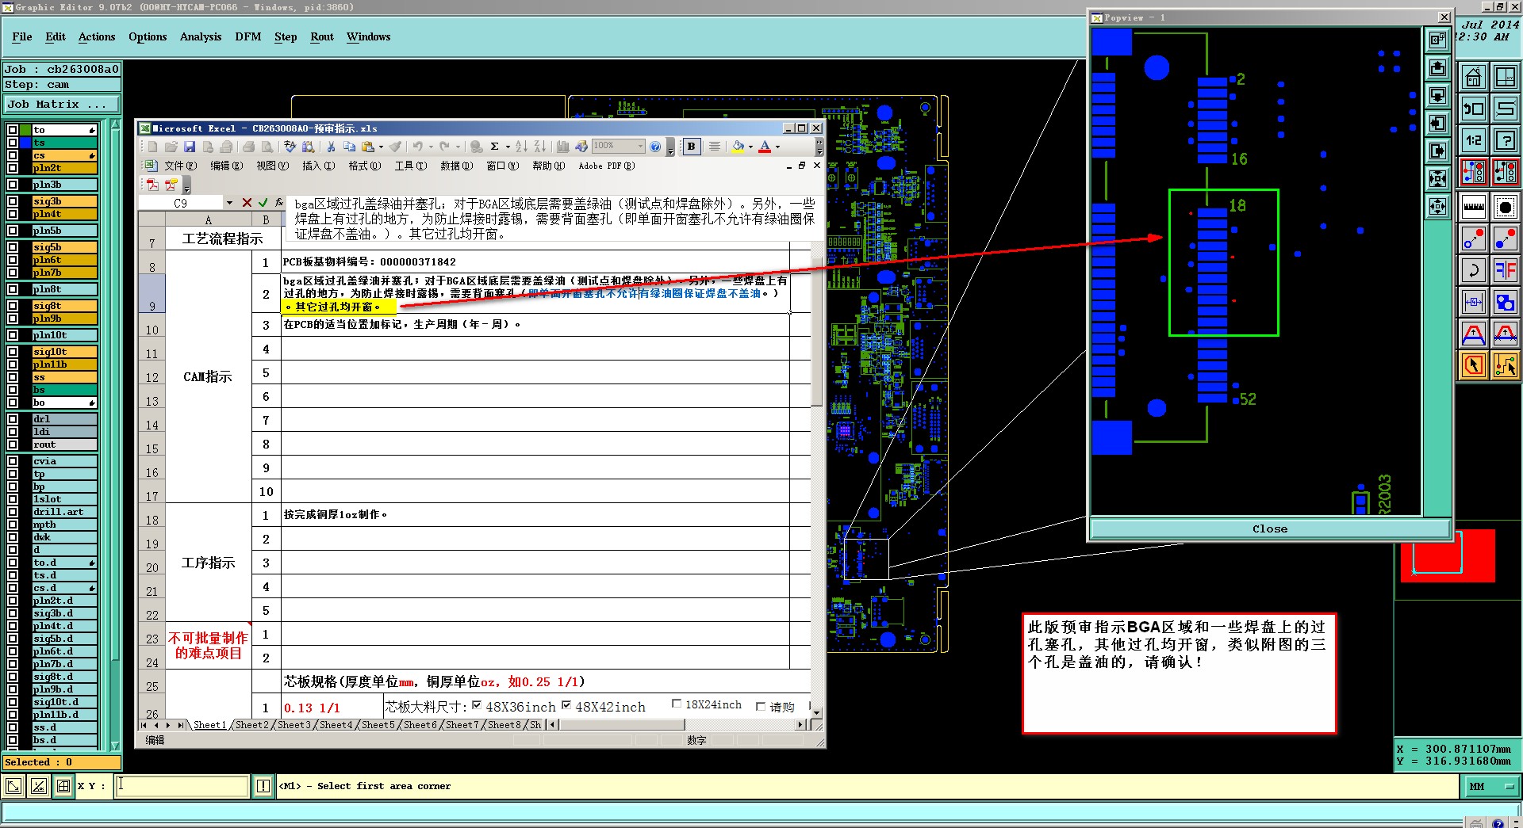The width and height of the screenshot is (1523, 828).
Task: Open the Analysis menu
Action: point(200,36)
